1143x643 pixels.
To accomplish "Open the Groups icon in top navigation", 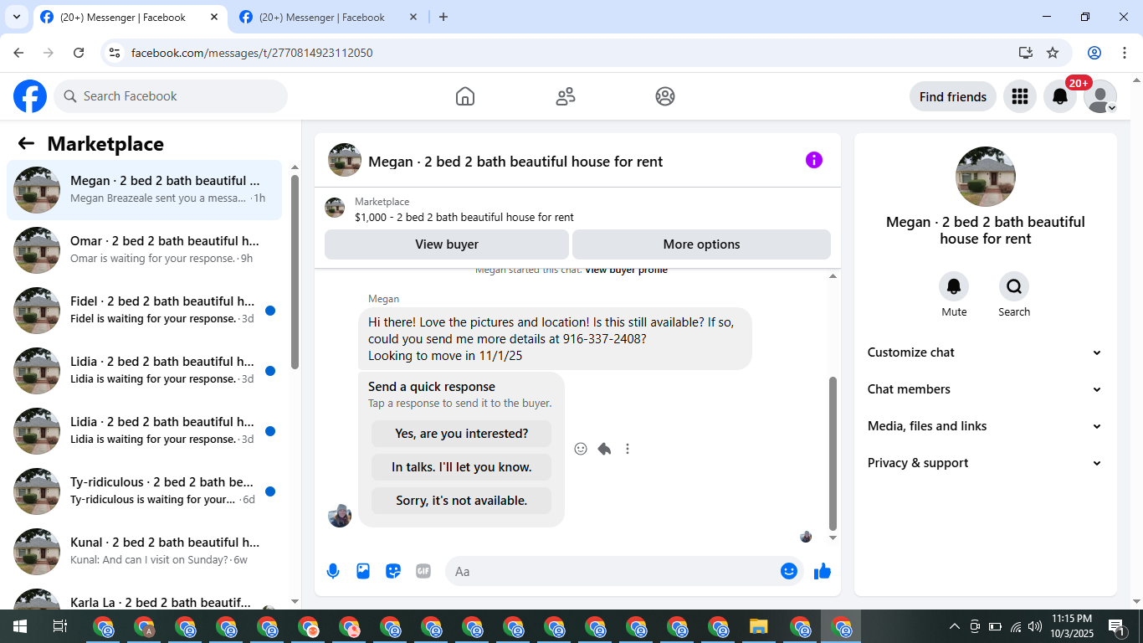I will point(665,96).
